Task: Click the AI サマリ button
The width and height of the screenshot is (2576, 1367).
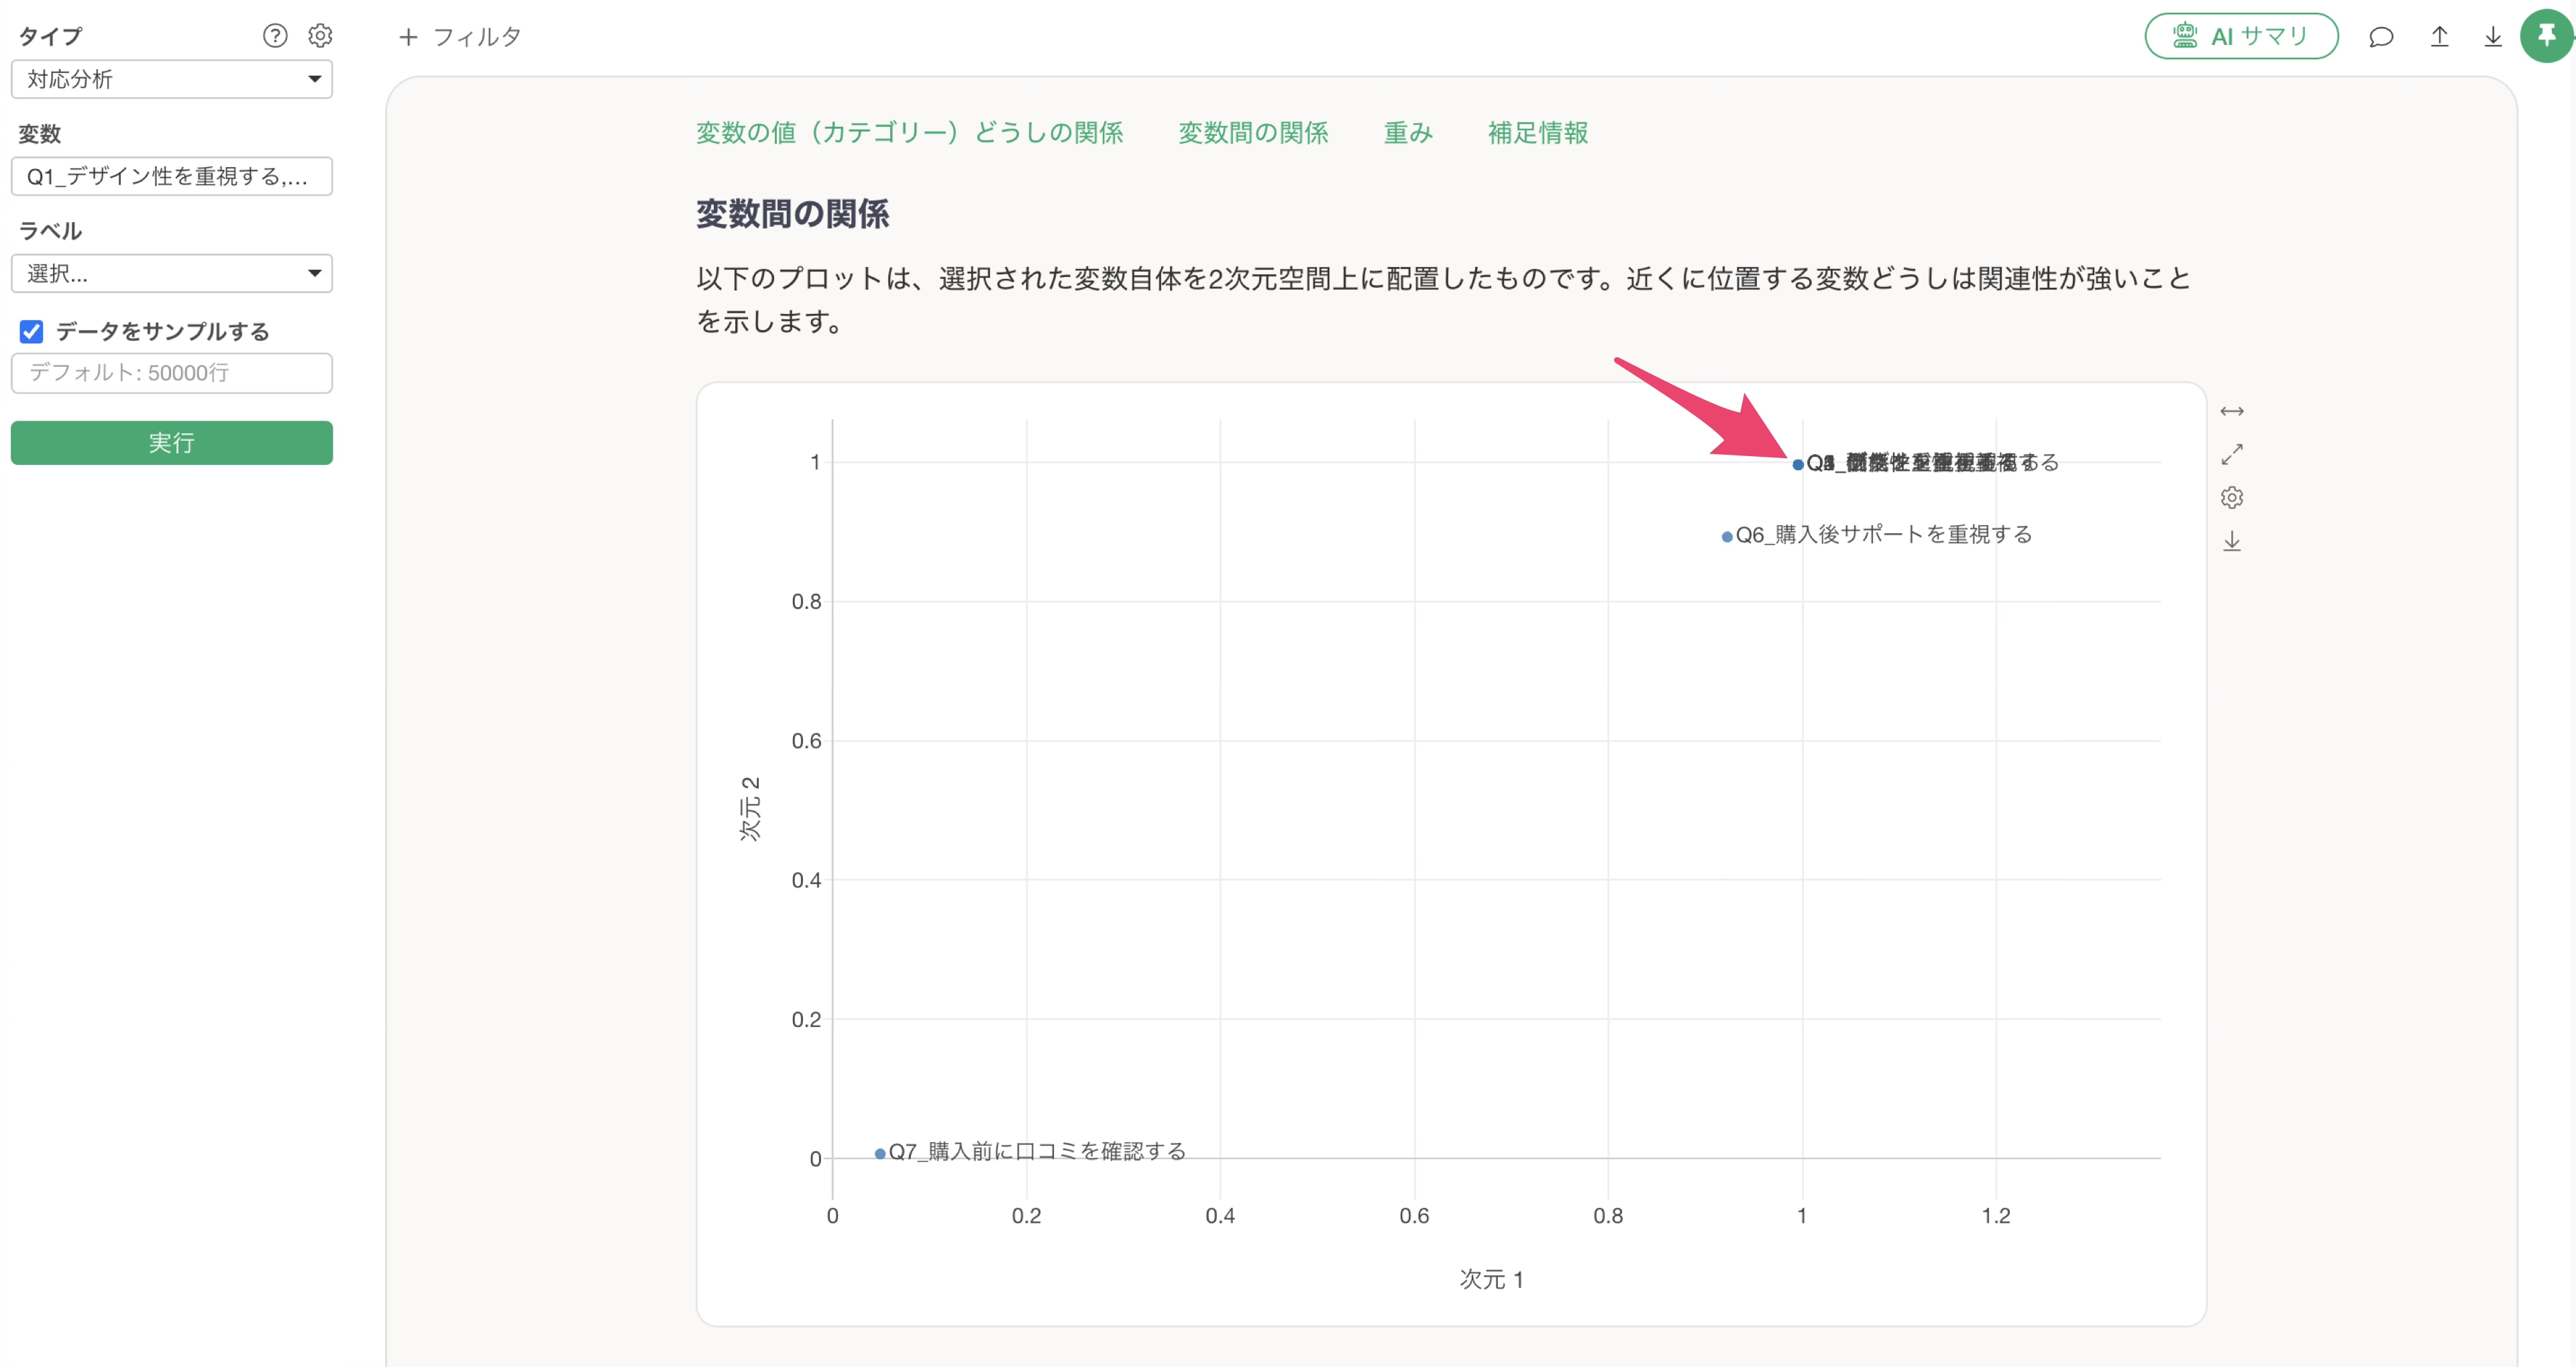Action: tap(2241, 37)
